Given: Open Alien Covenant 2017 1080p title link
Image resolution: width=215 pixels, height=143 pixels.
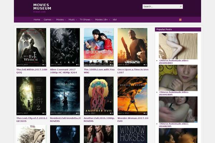Looking at the screenshot, I should pos(63,71).
